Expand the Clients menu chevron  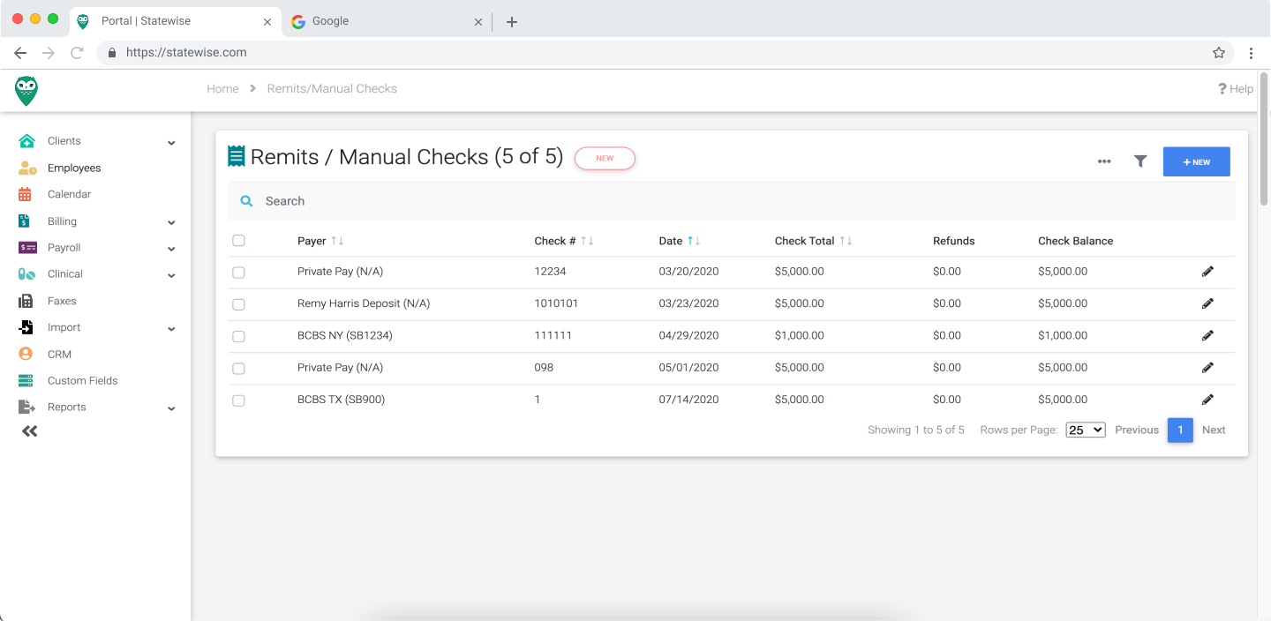coord(171,143)
